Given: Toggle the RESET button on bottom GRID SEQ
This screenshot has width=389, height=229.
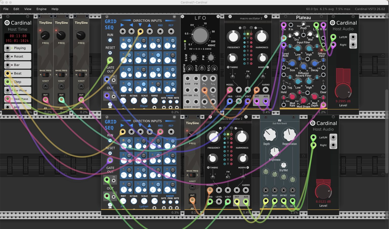Looking at the screenshot, I should [110, 153].
